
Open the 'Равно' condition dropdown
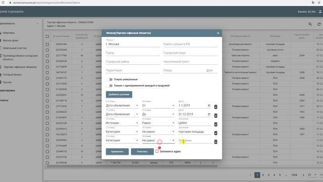tap(158, 123)
